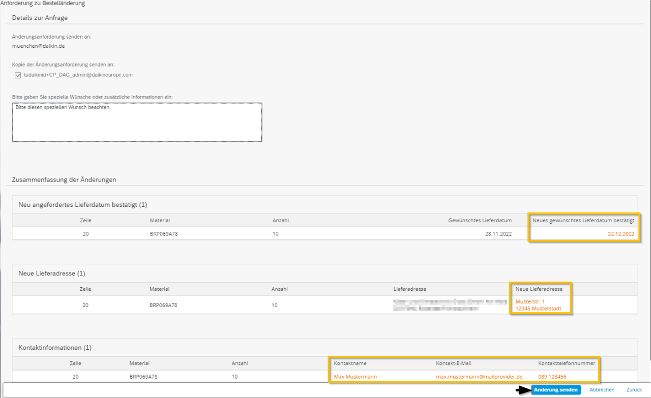
Task: Click the Kontakttelefonnummer column header
Action: click(567, 363)
